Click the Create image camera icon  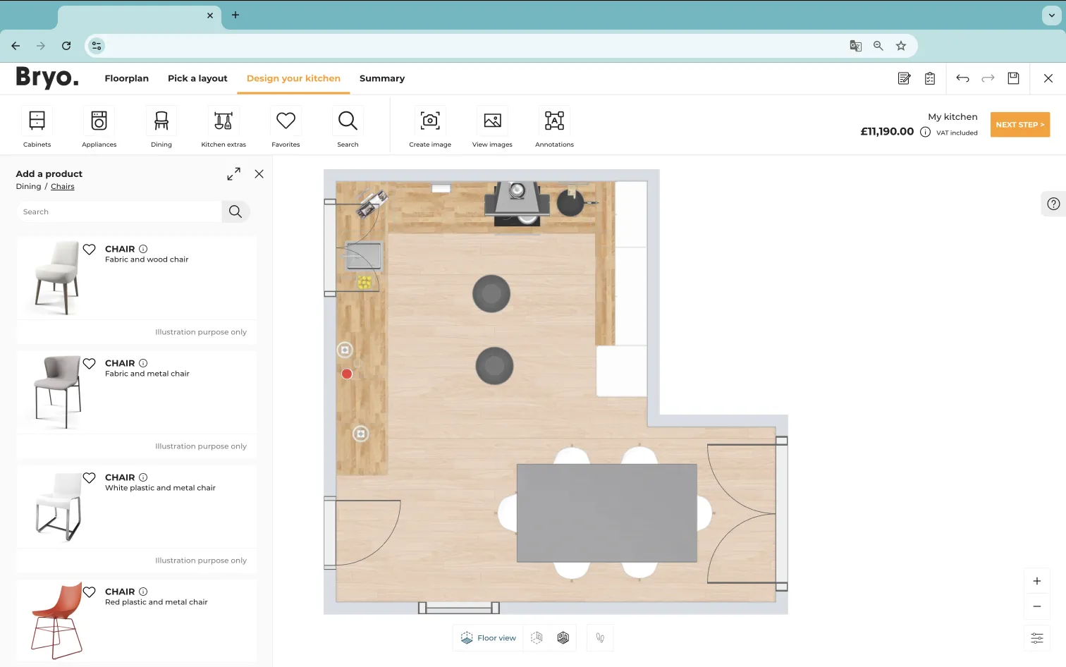pyautogui.click(x=430, y=121)
